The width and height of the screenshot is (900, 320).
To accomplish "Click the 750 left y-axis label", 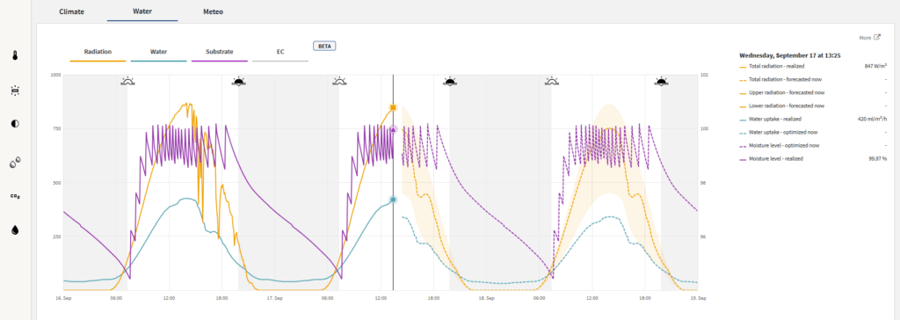I will 56,129.
